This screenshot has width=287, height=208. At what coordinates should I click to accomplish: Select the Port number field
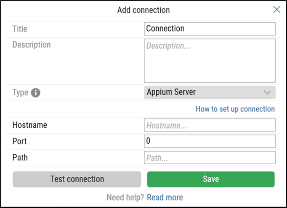tap(209, 141)
